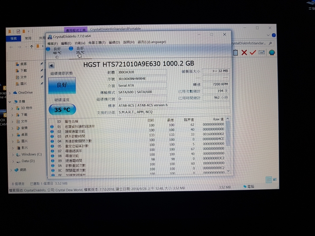Click the Explorer forward arrow
This screenshot has width=315, height=236.
[x=19, y=47]
